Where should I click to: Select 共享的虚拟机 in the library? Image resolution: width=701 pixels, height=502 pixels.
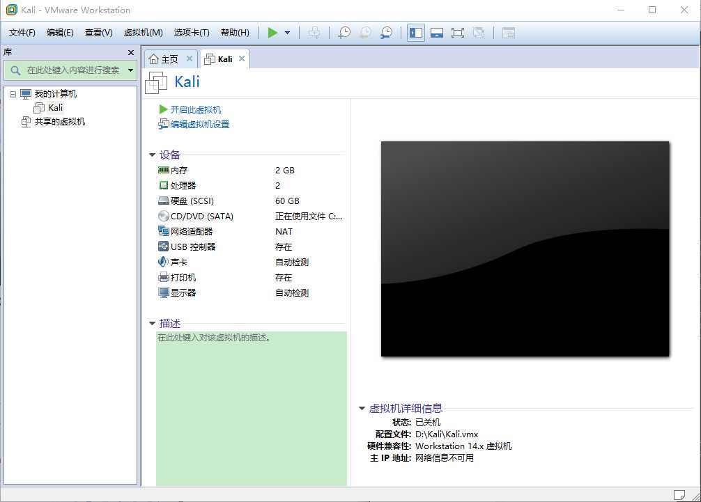[x=60, y=121]
